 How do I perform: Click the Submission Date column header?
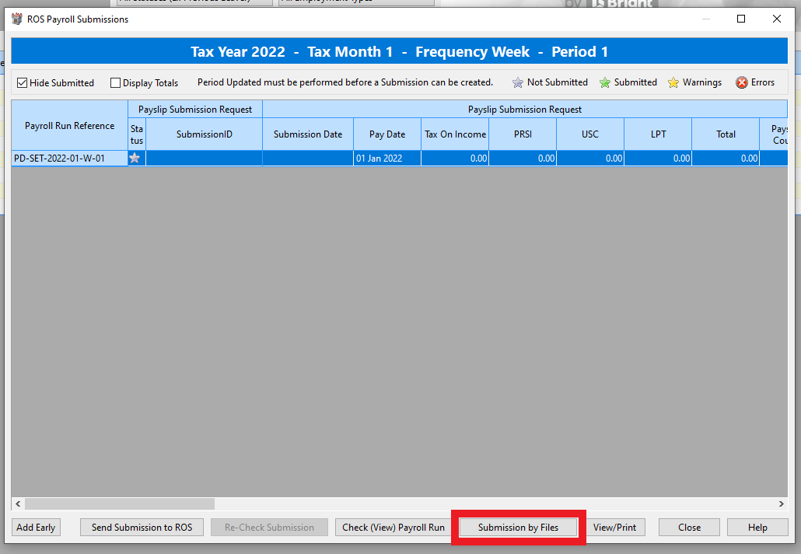click(x=308, y=134)
